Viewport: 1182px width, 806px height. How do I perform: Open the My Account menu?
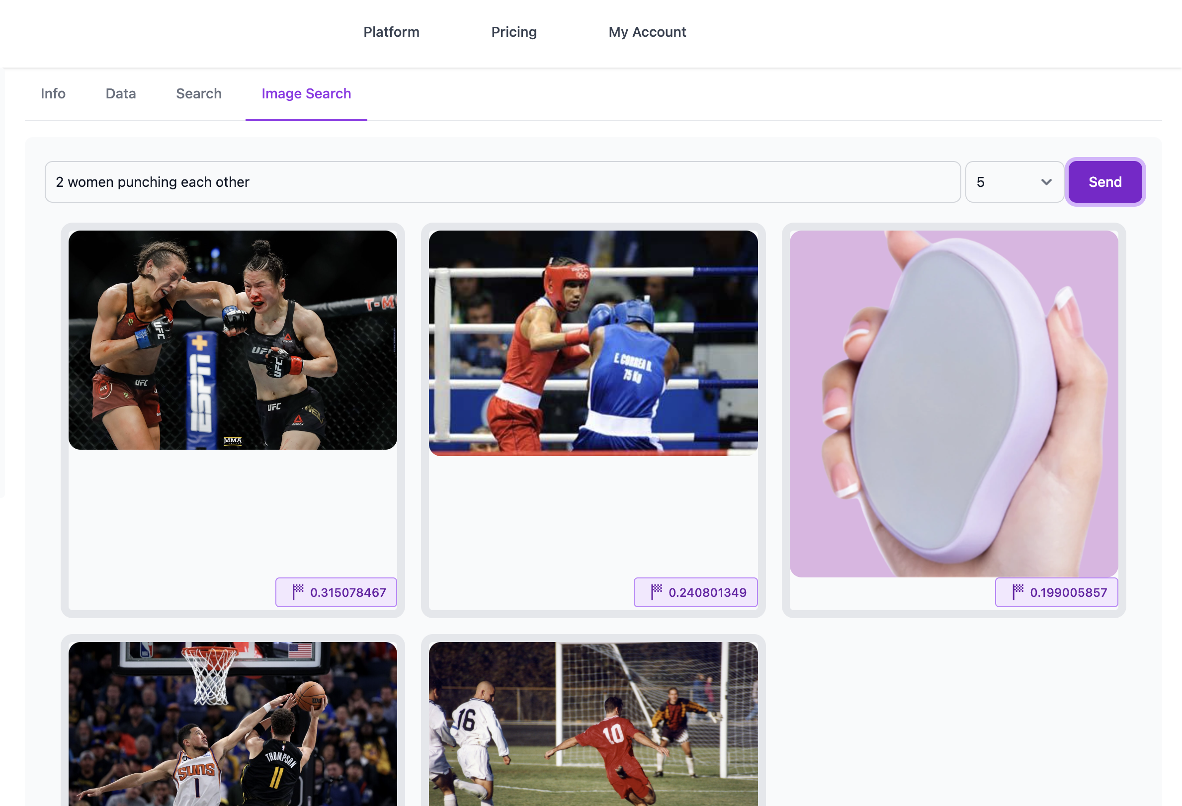click(647, 32)
